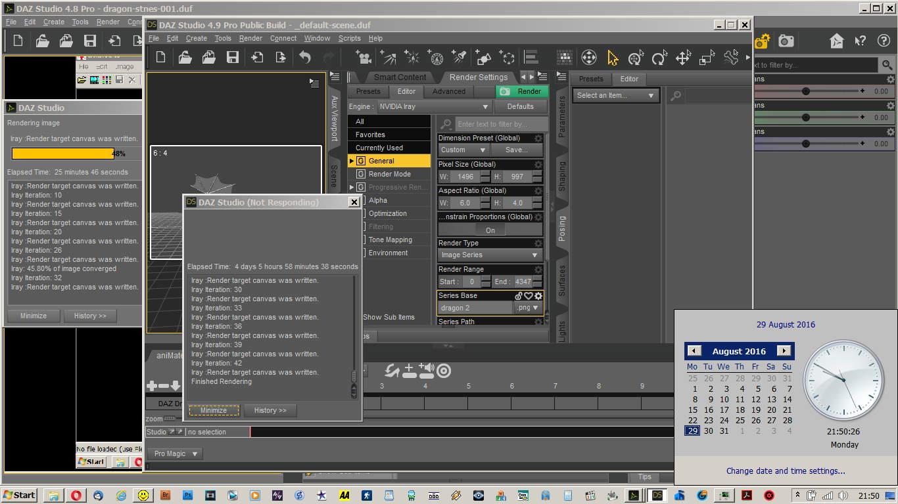
Task: Select the Rotate tool icon
Action: pyautogui.click(x=659, y=58)
